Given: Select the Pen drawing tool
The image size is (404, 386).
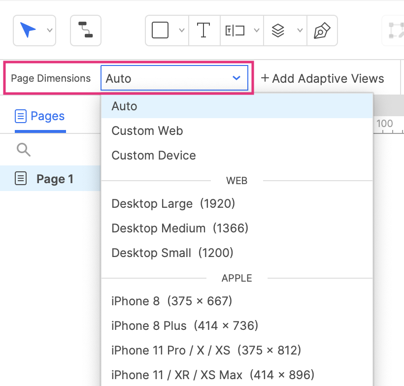Looking at the screenshot, I should coord(322,31).
